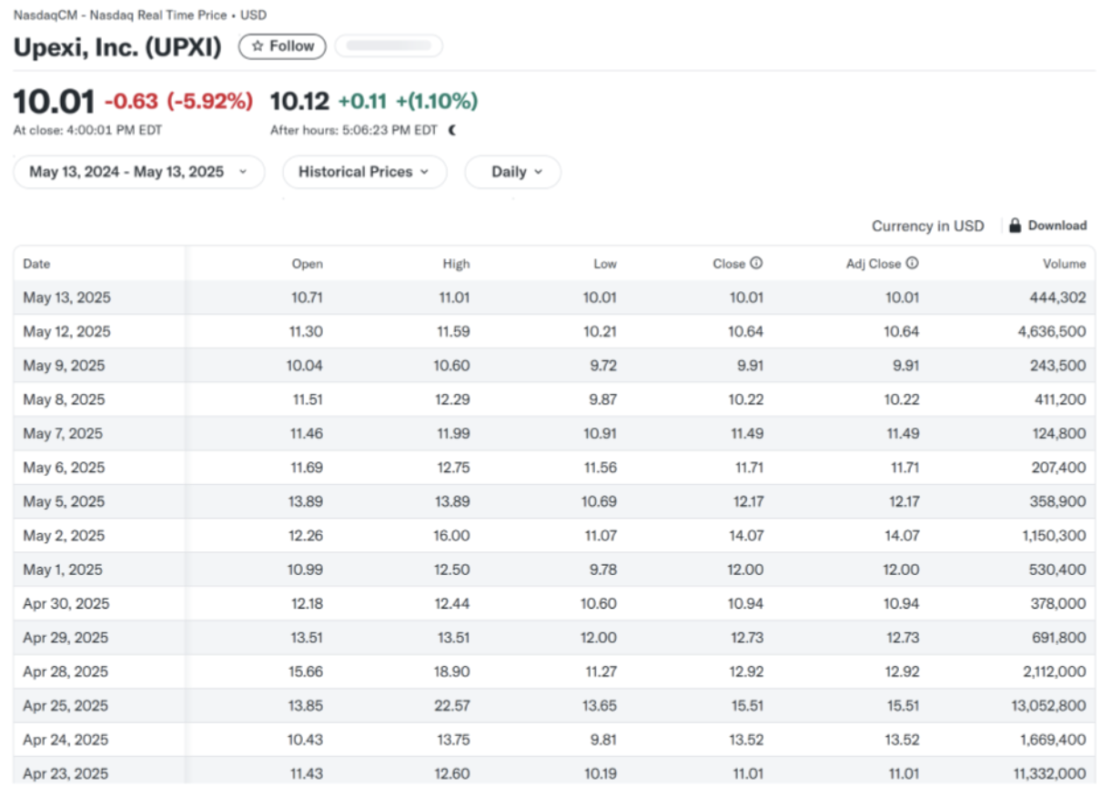Click the volume 1,150,300 for May 2
The height and width of the screenshot is (797, 1112).
point(1054,536)
